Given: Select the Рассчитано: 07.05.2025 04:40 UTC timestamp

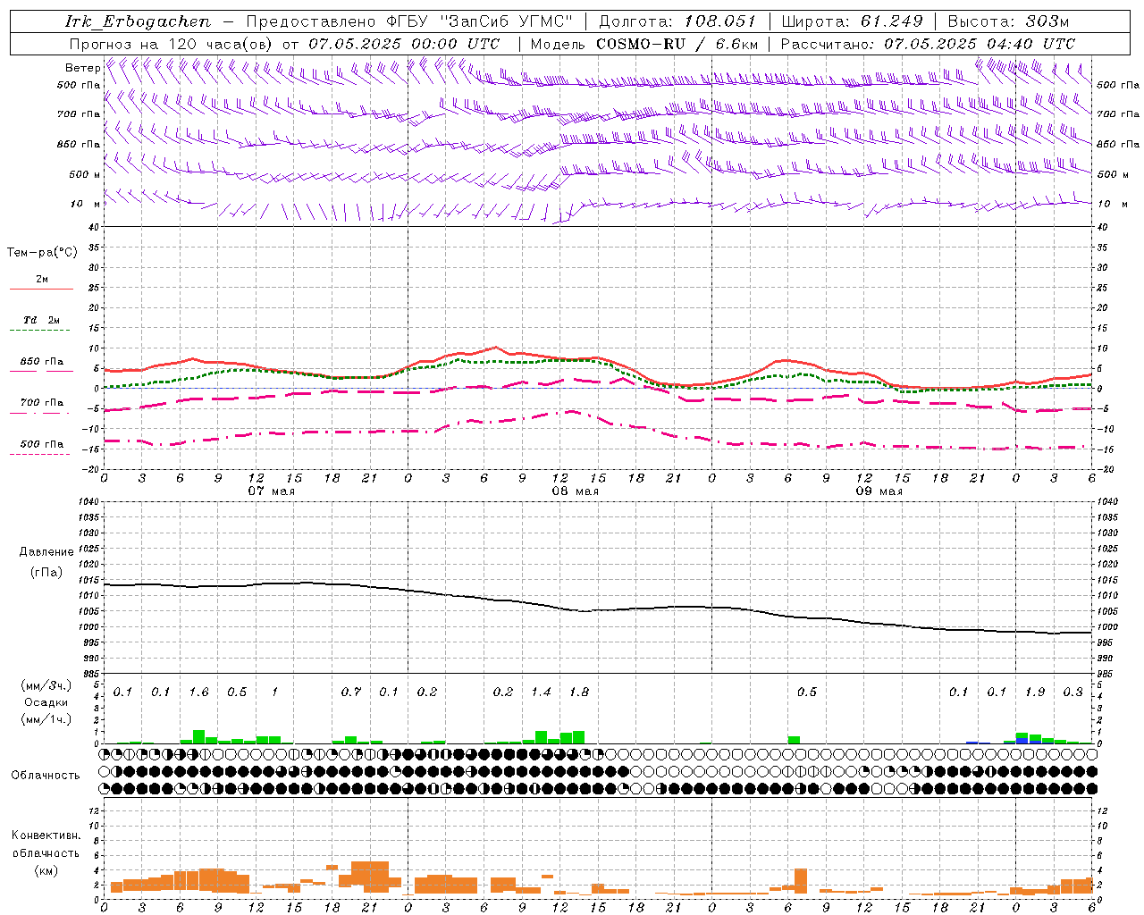Looking at the screenshot, I should 928,44.
